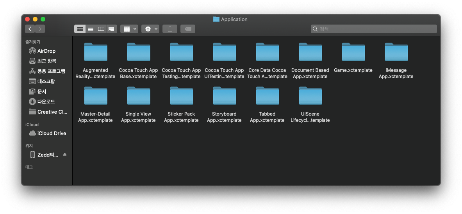Image resolution: width=462 pixels, height=214 pixels.
Task: Select UIScene Lifecycle template folder icon
Action: click(310, 96)
